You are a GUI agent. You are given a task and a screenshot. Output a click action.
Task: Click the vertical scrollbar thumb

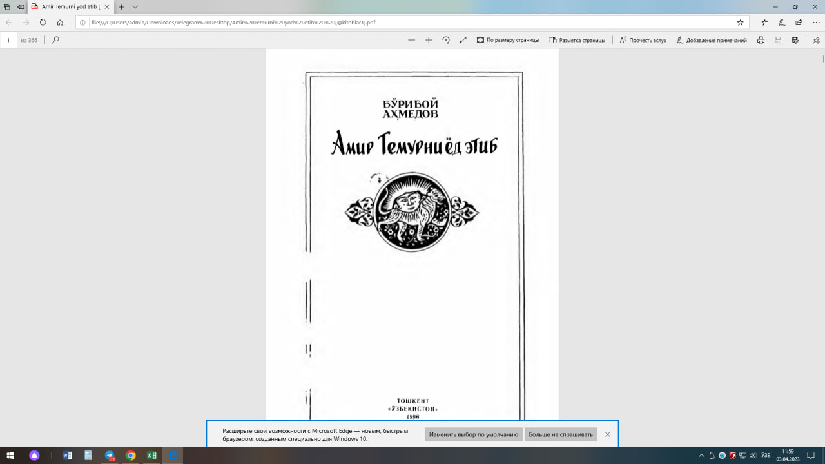(823, 59)
